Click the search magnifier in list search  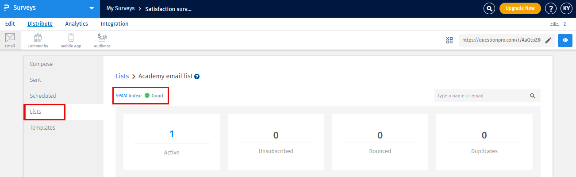533,96
